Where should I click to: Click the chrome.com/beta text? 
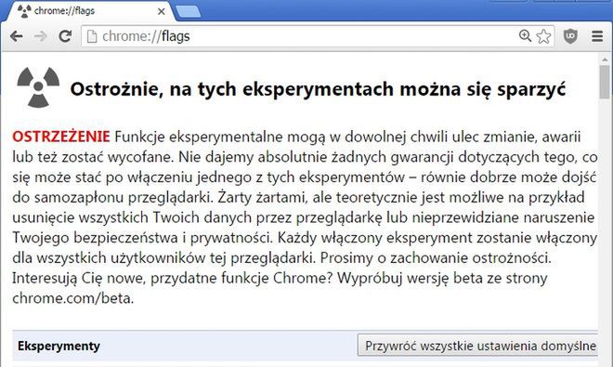click(x=73, y=298)
